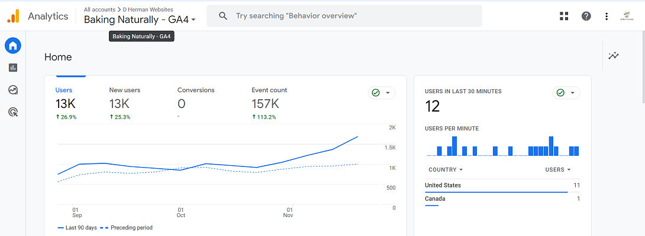Expand the COUNTRY dimension dropdown
The image size is (645, 236).
(x=445, y=170)
